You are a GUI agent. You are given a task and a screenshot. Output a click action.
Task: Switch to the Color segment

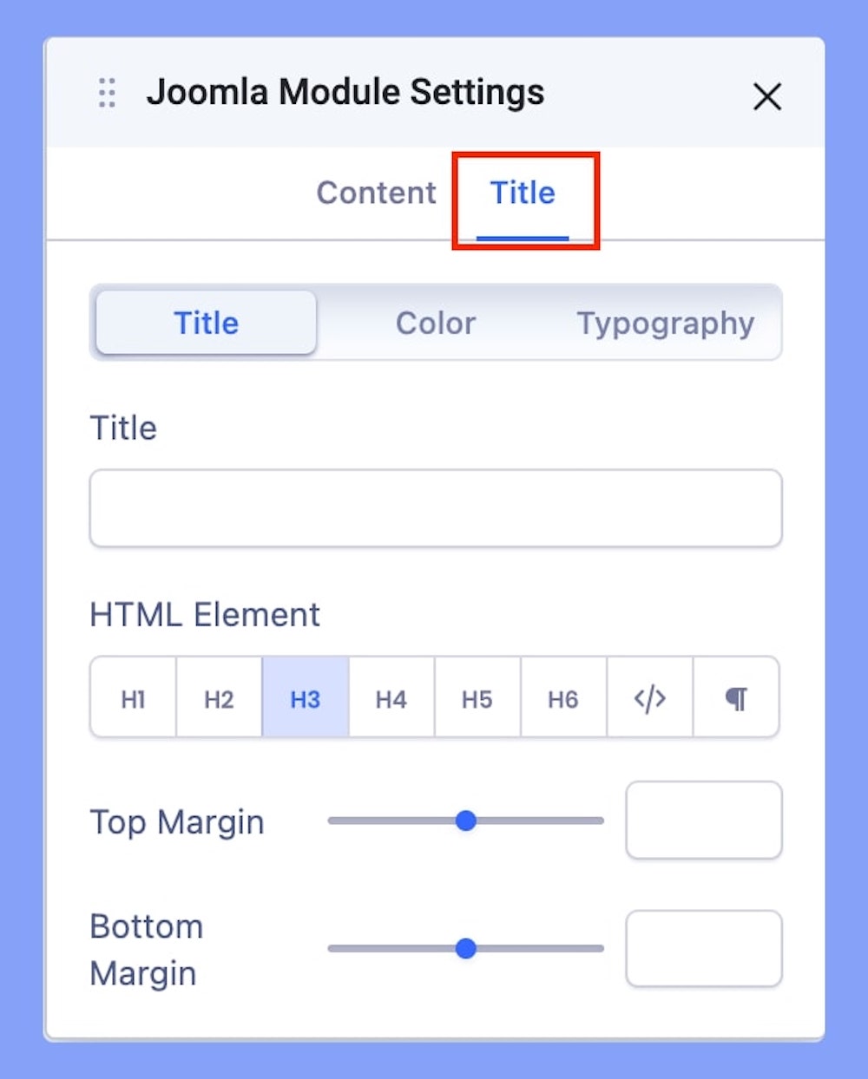point(436,323)
